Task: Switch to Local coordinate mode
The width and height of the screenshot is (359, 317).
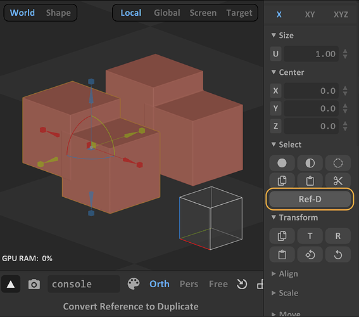Action: (x=131, y=13)
